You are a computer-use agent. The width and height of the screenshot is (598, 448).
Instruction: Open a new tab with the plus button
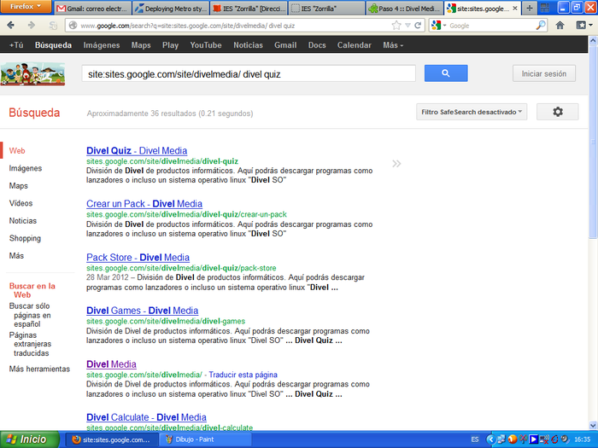530,8
